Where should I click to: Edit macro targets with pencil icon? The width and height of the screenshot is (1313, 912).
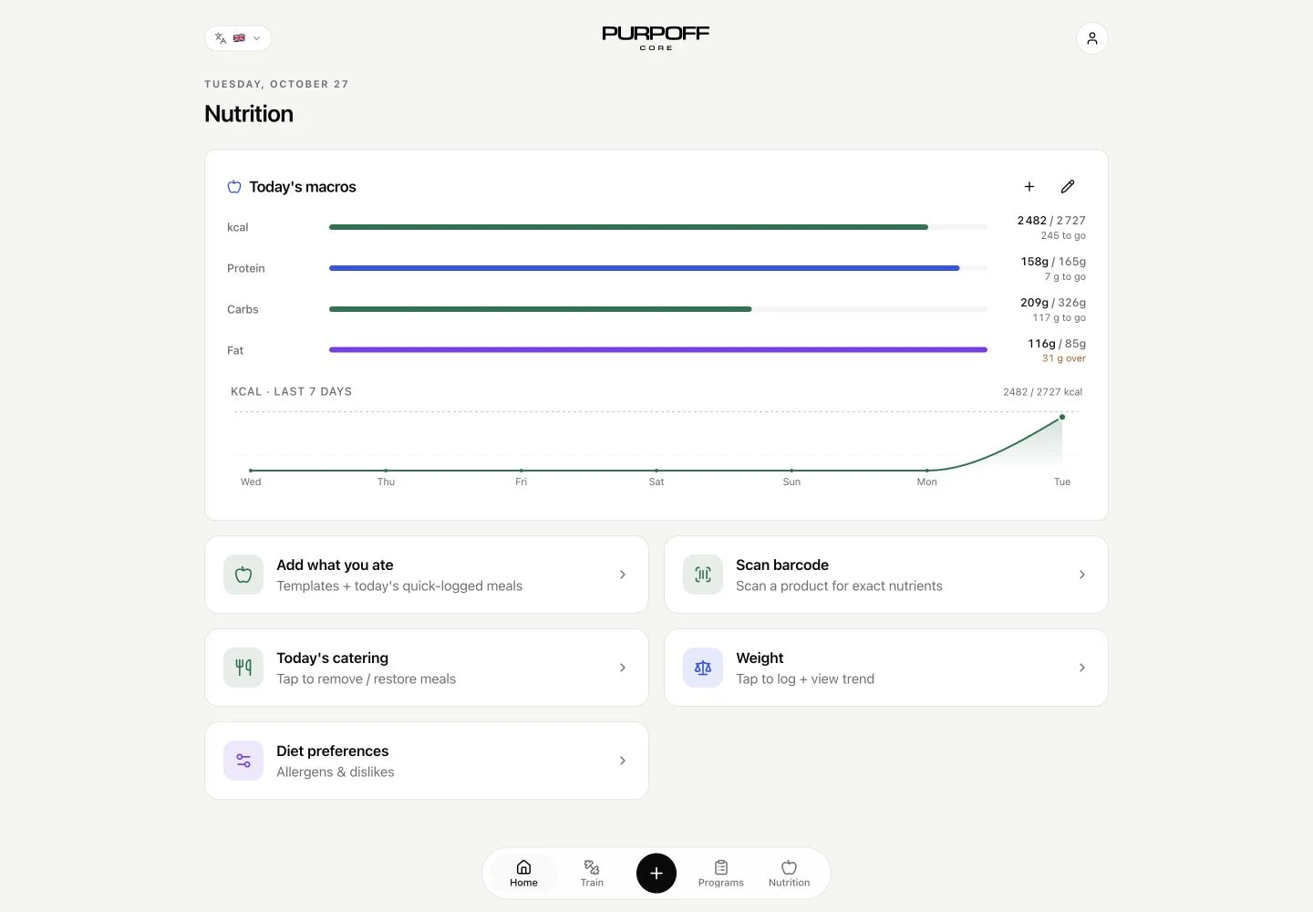pos(1068,186)
